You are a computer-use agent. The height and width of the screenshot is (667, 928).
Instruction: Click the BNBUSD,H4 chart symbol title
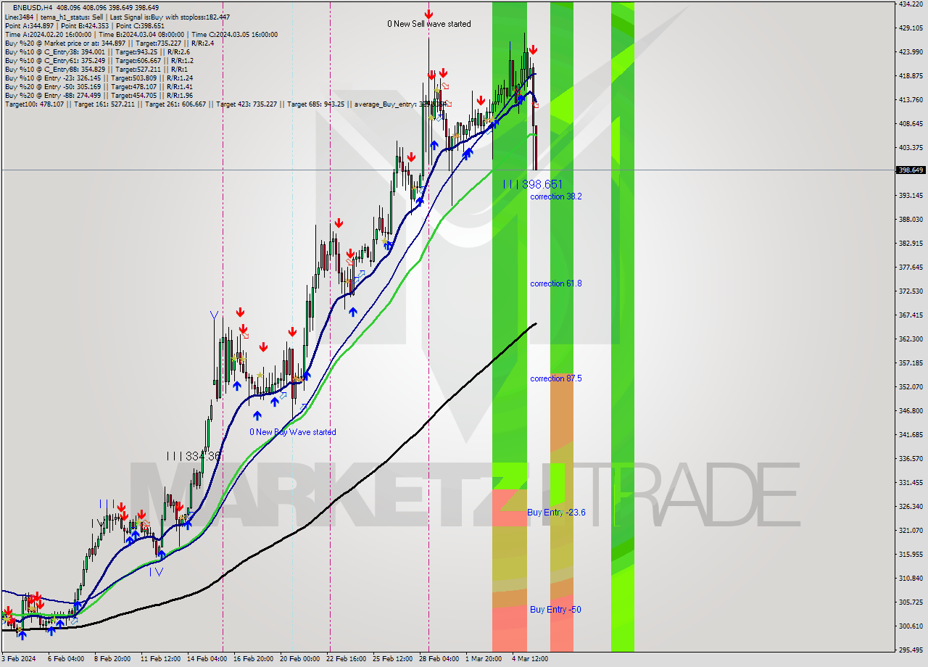click(x=32, y=7)
